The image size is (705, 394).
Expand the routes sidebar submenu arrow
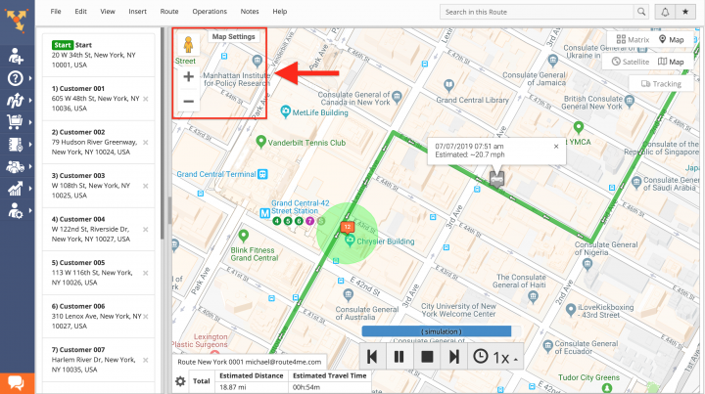(30, 100)
